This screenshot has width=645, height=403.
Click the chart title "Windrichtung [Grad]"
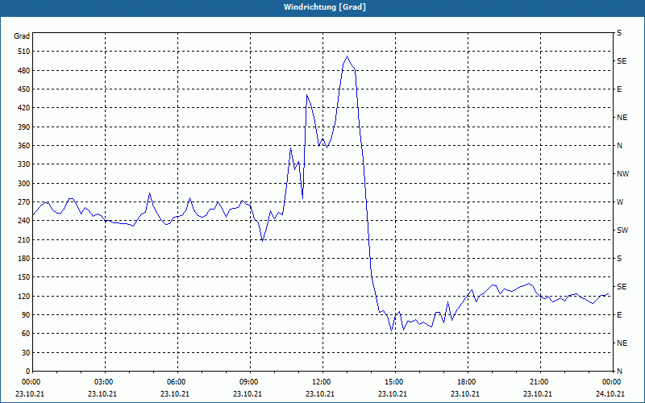click(x=325, y=7)
